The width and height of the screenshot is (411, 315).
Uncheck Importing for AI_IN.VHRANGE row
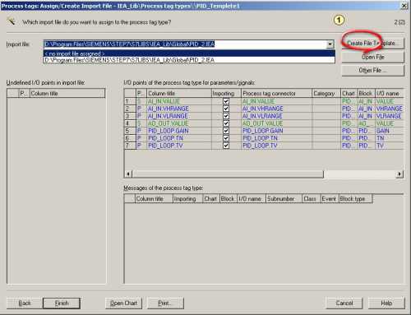226,109
